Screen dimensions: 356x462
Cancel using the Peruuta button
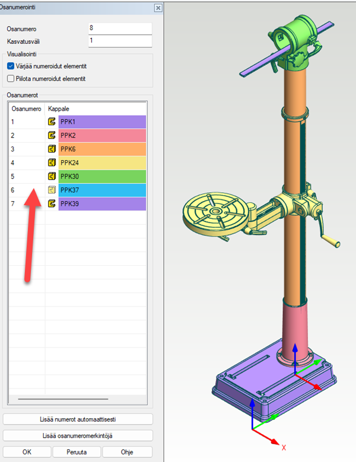78,451
